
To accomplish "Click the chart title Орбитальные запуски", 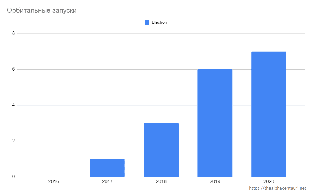I will 41,11.
